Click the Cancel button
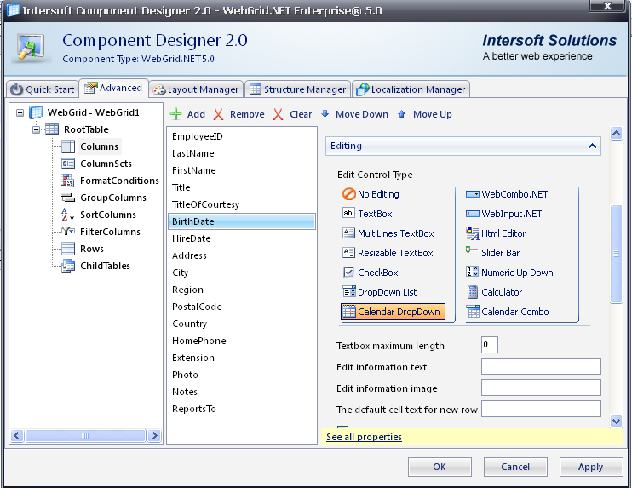The image size is (632, 488). pyautogui.click(x=515, y=467)
